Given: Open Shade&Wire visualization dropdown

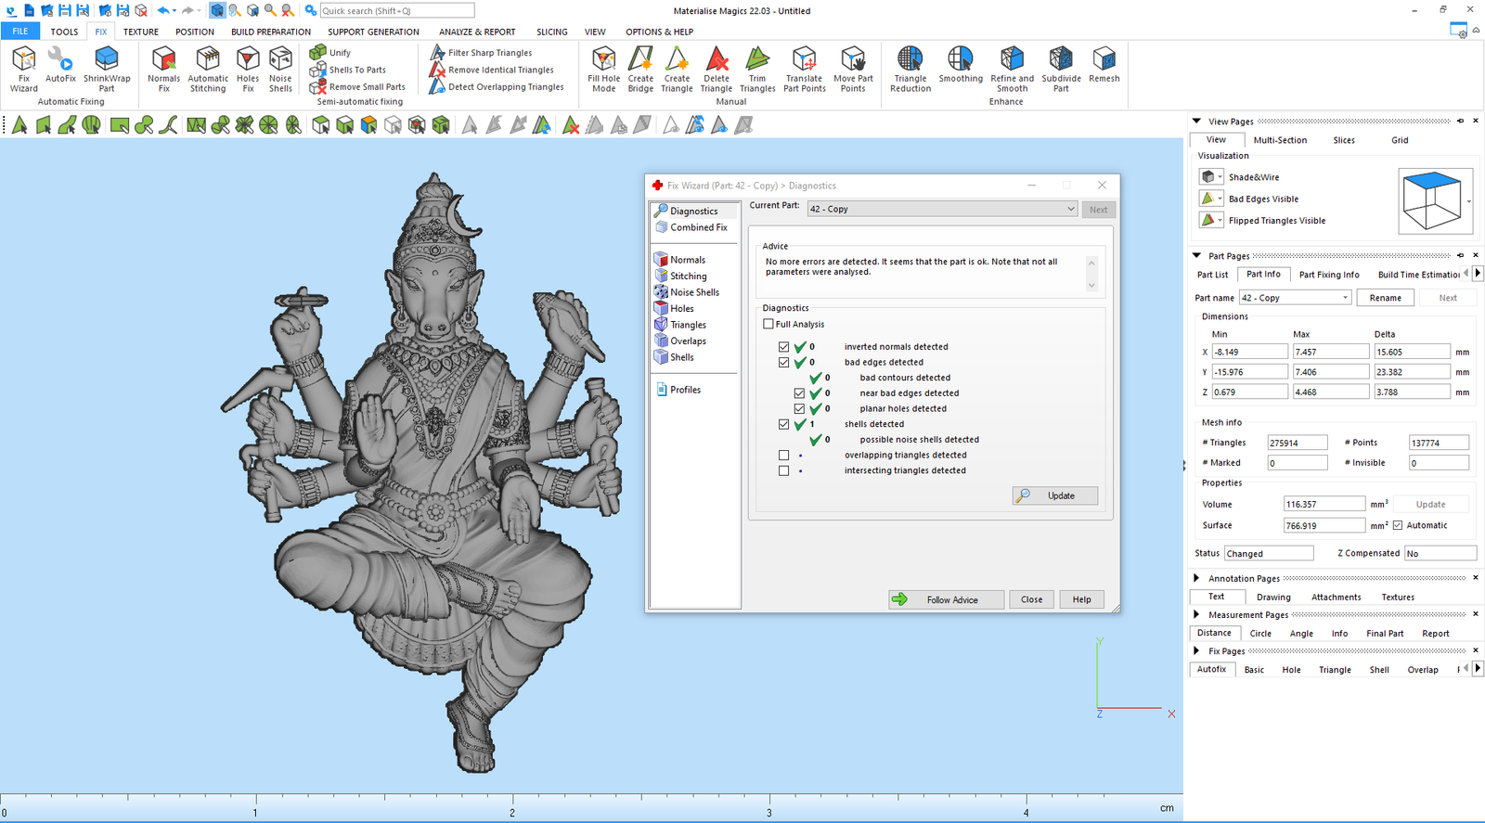Looking at the screenshot, I should (1220, 177).
